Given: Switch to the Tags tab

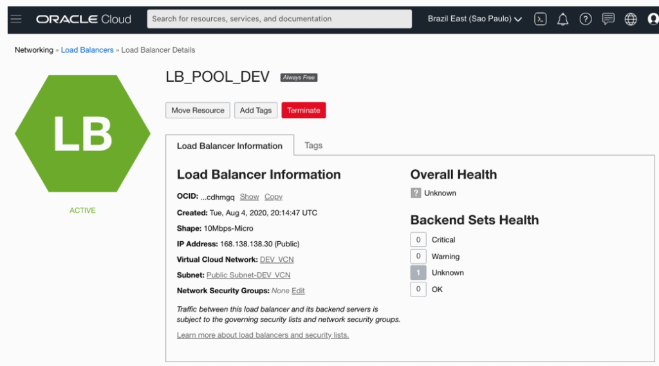Looking at the screenshot, I should tap(313, 145).
